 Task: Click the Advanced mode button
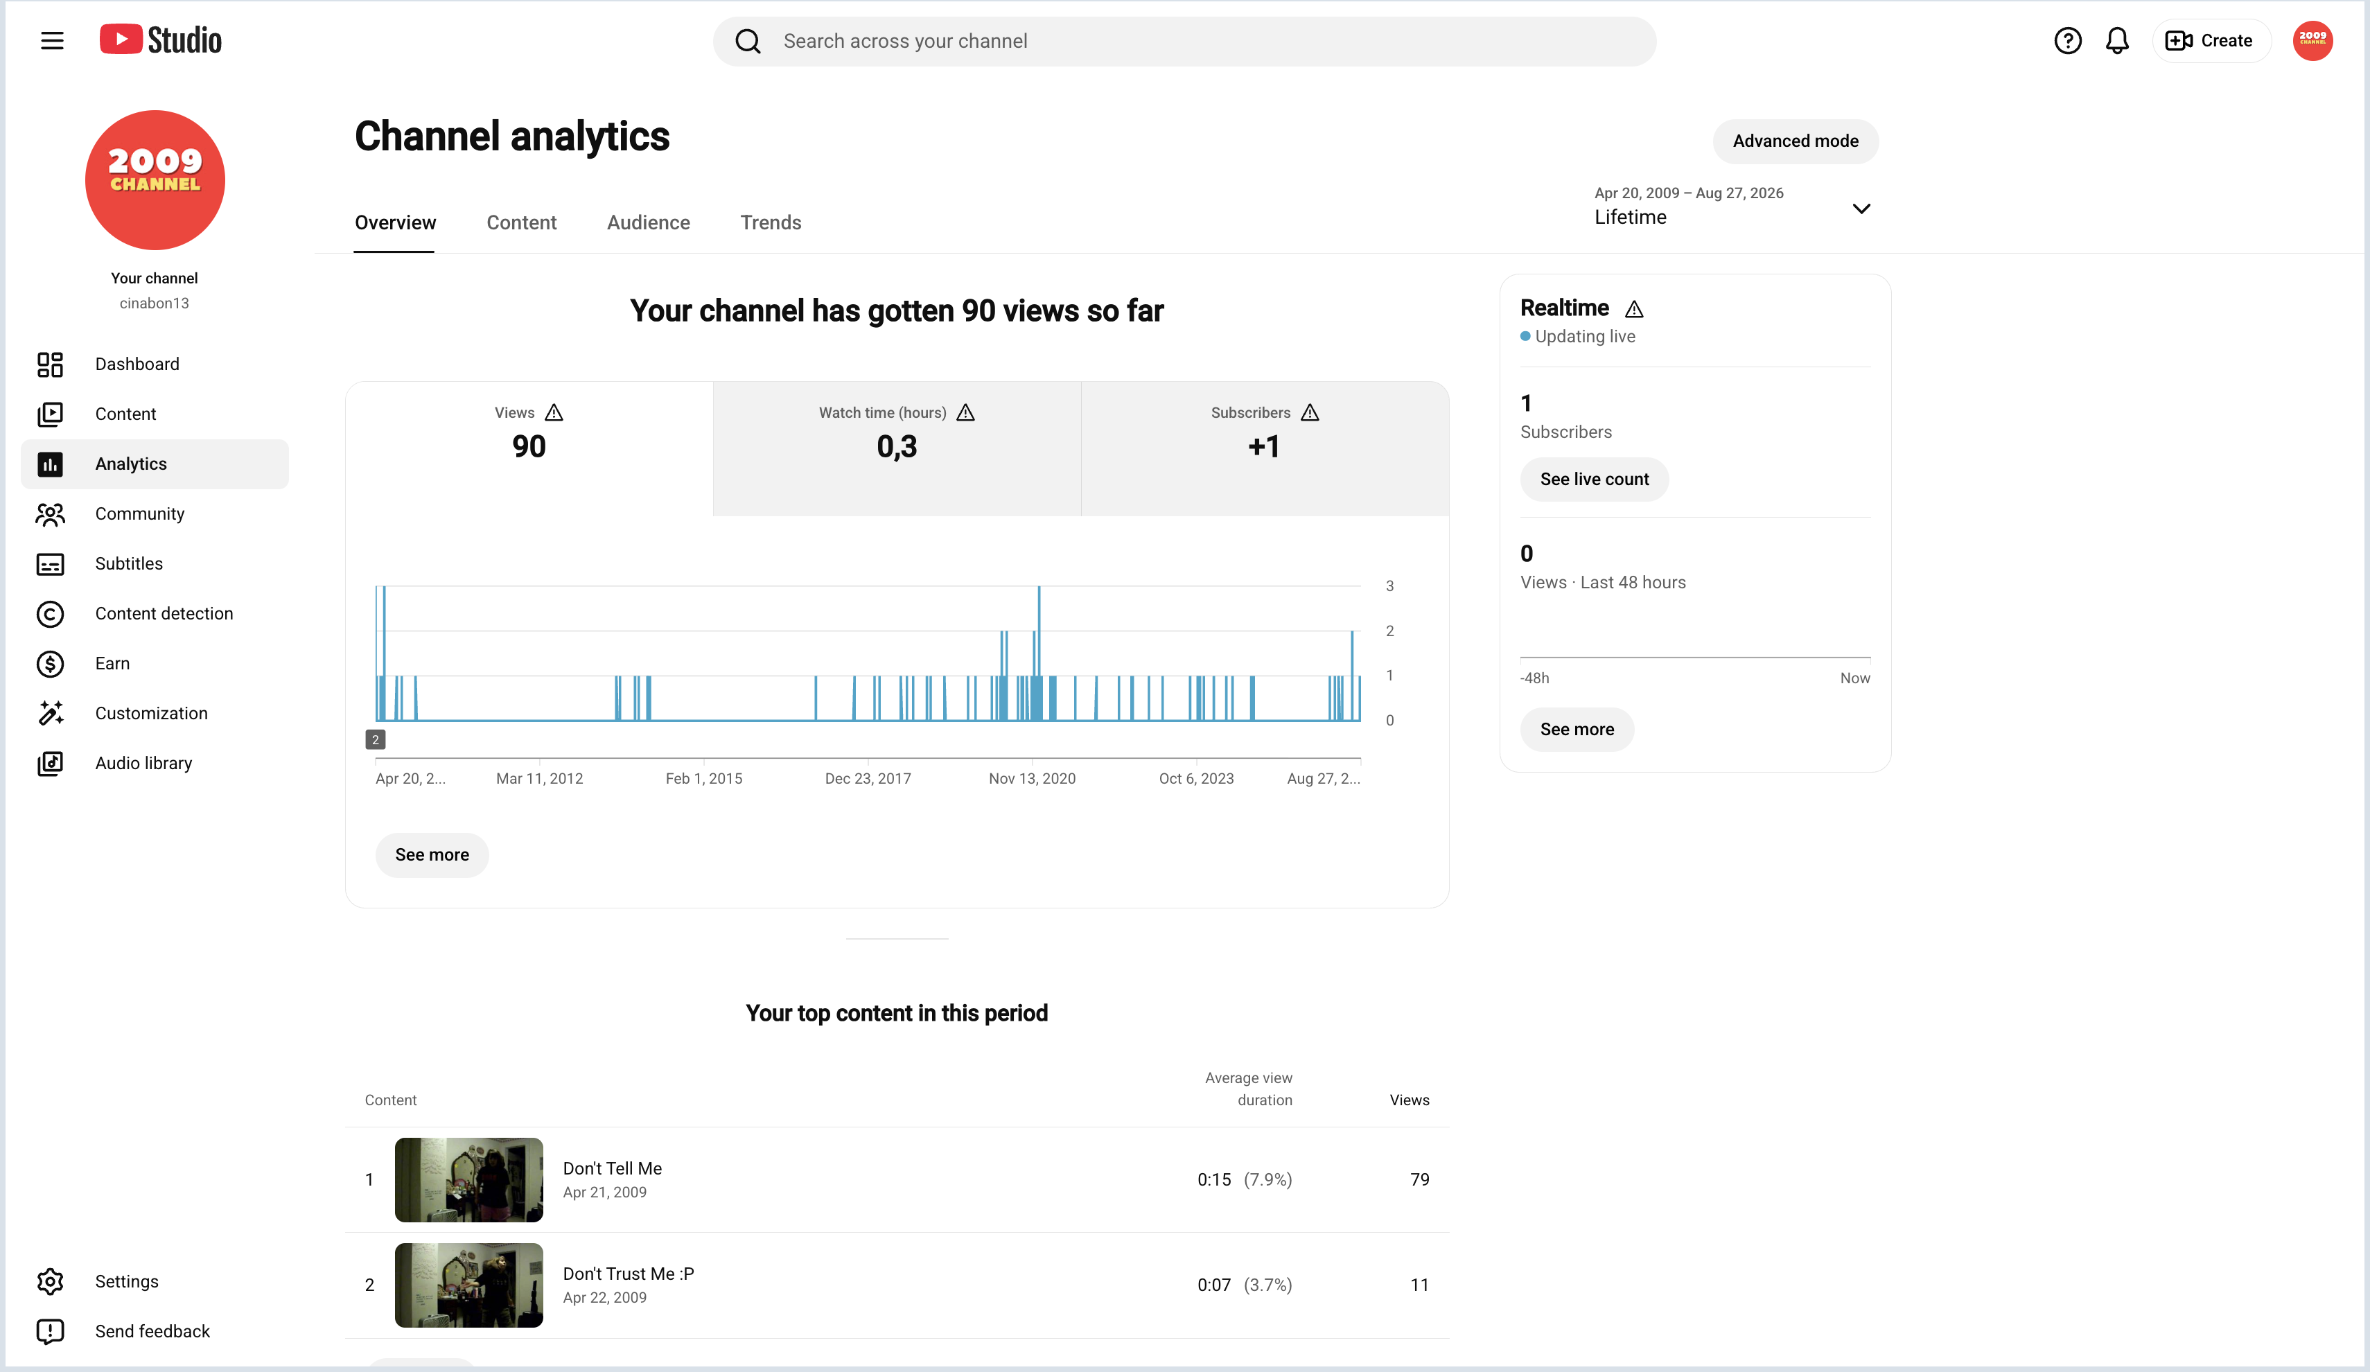[x=1796, y=141]
